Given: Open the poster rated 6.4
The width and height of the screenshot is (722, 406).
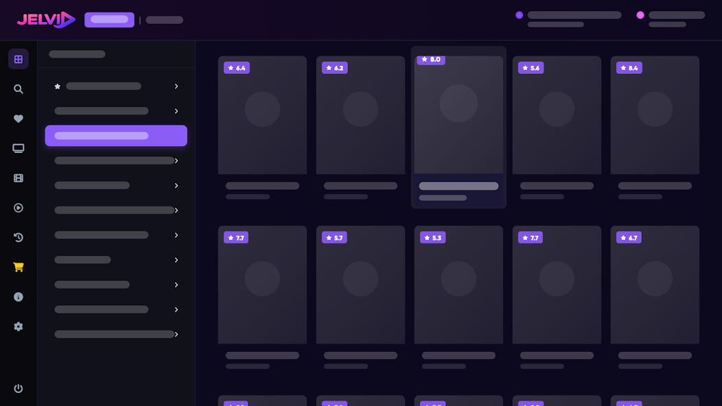Looking at the screenshot, I should click(x=262, y=115).
